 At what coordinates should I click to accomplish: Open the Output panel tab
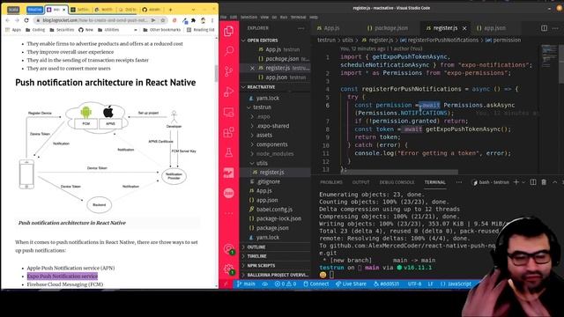pos(360,182)
